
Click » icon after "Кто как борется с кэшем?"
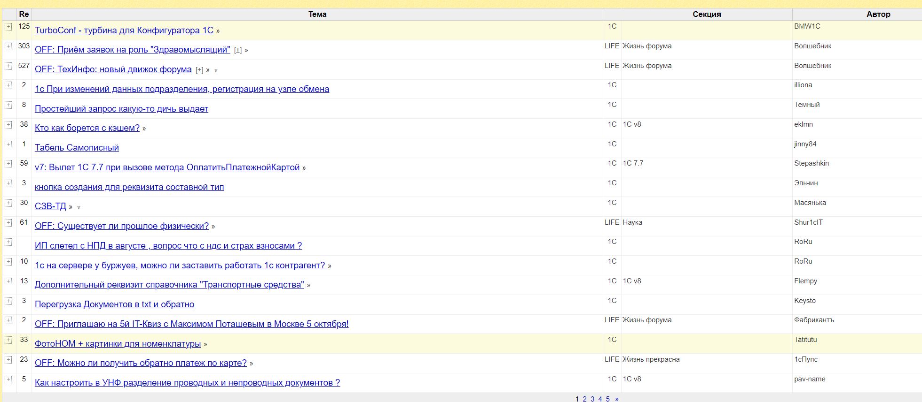(144, 129)
